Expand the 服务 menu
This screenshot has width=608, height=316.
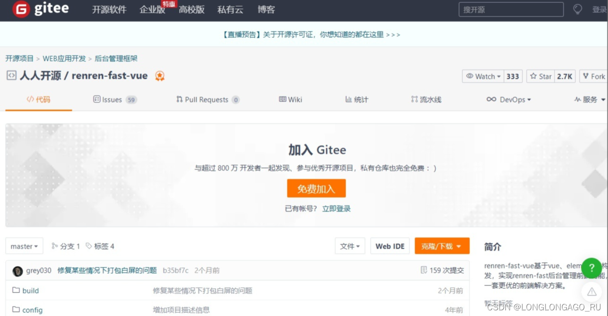[x=590, y=100]
